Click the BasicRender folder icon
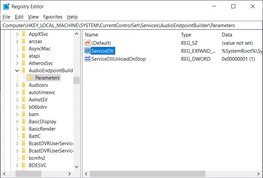The width and height of the screenshot is (263, 178). (x=24, y=129)
